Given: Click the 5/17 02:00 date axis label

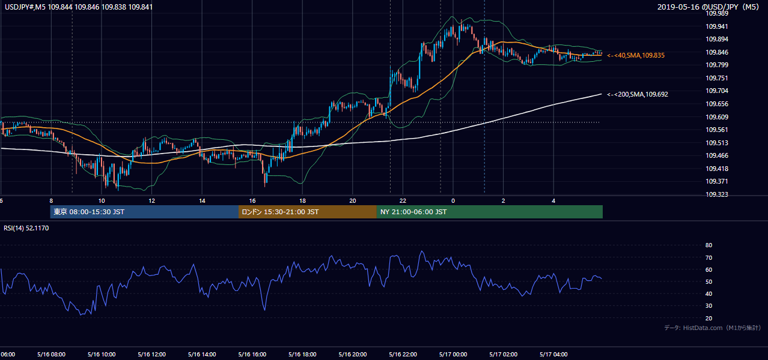Looking at the screenshot, I should (x=503, y=355).
